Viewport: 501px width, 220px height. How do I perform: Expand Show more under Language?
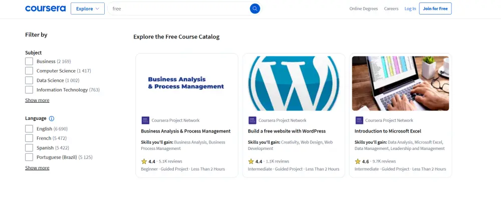[x=37, y=167]
